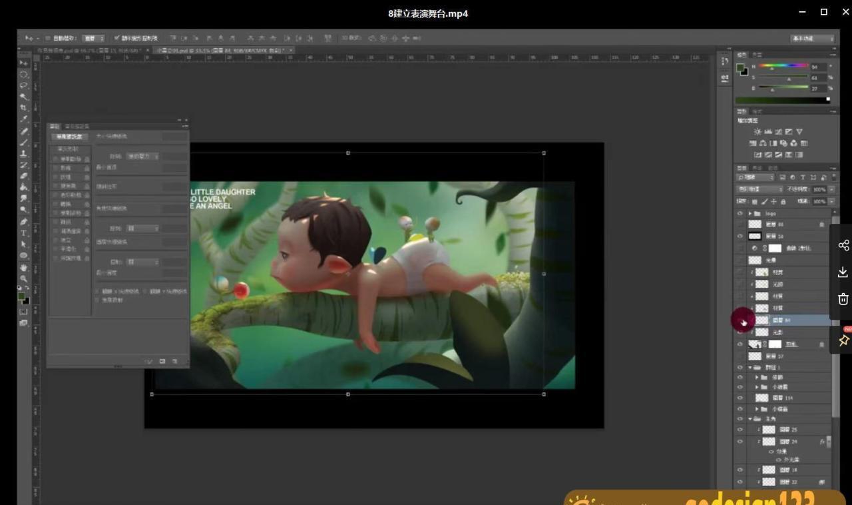Click pin icon on video player sidebar
852x505 pixels.
843,340
